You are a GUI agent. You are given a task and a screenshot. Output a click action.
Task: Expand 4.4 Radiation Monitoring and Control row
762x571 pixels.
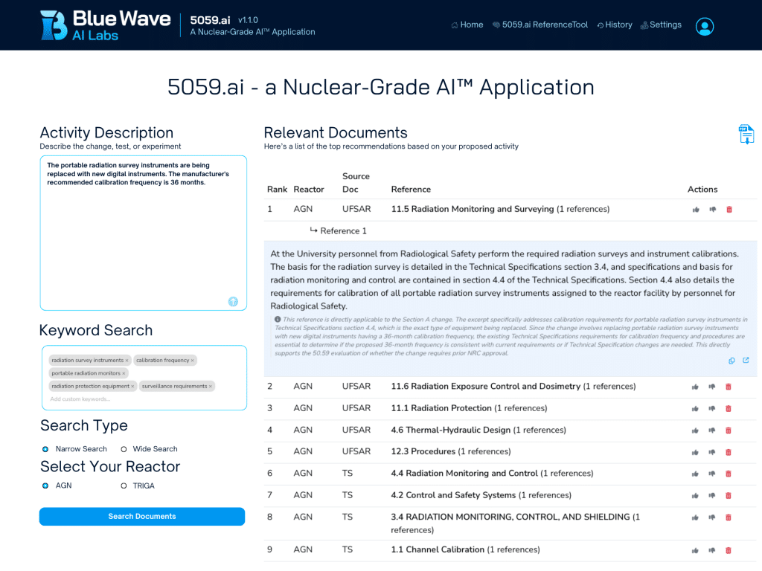pyautogui.click(x=464, y=474)
